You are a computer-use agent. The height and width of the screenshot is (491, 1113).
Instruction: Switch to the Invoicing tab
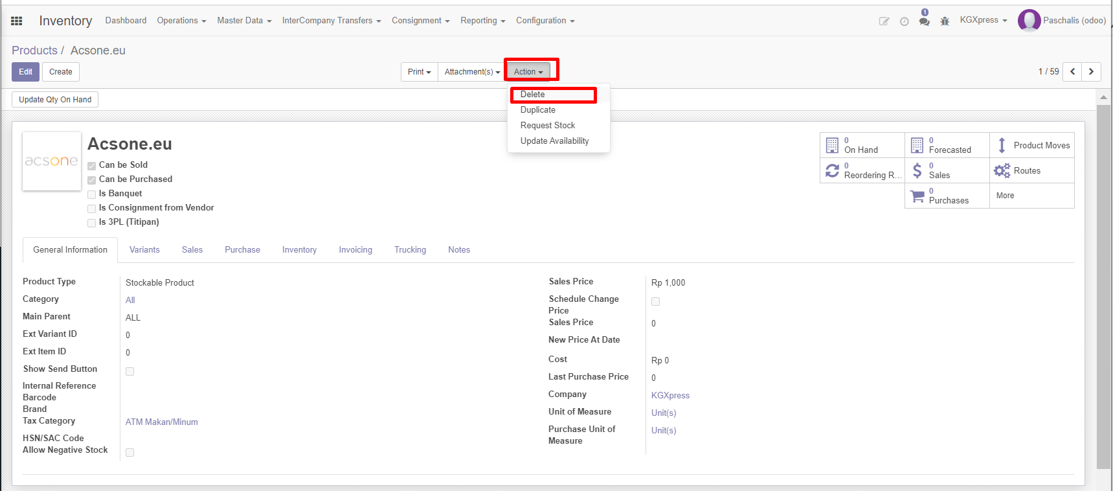pyautogui.click(x=355, y=250)
